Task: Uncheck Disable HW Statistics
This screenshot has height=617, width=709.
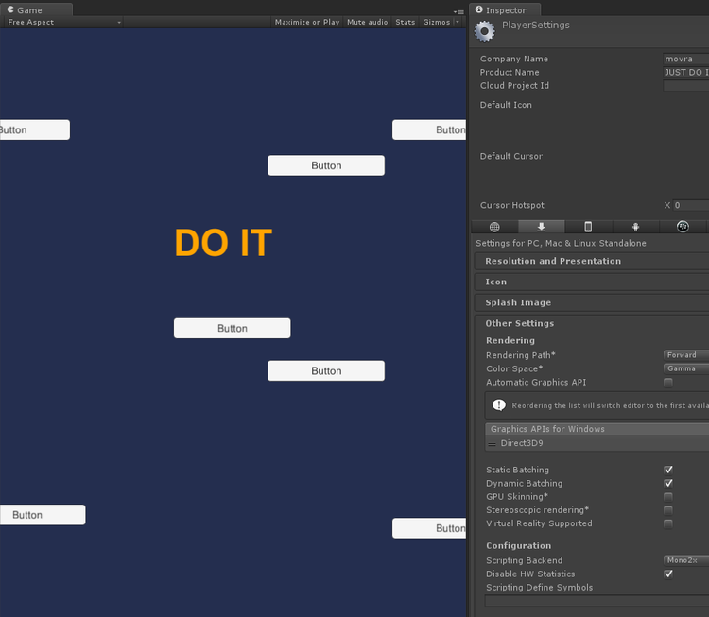Action: click(667, 574)
